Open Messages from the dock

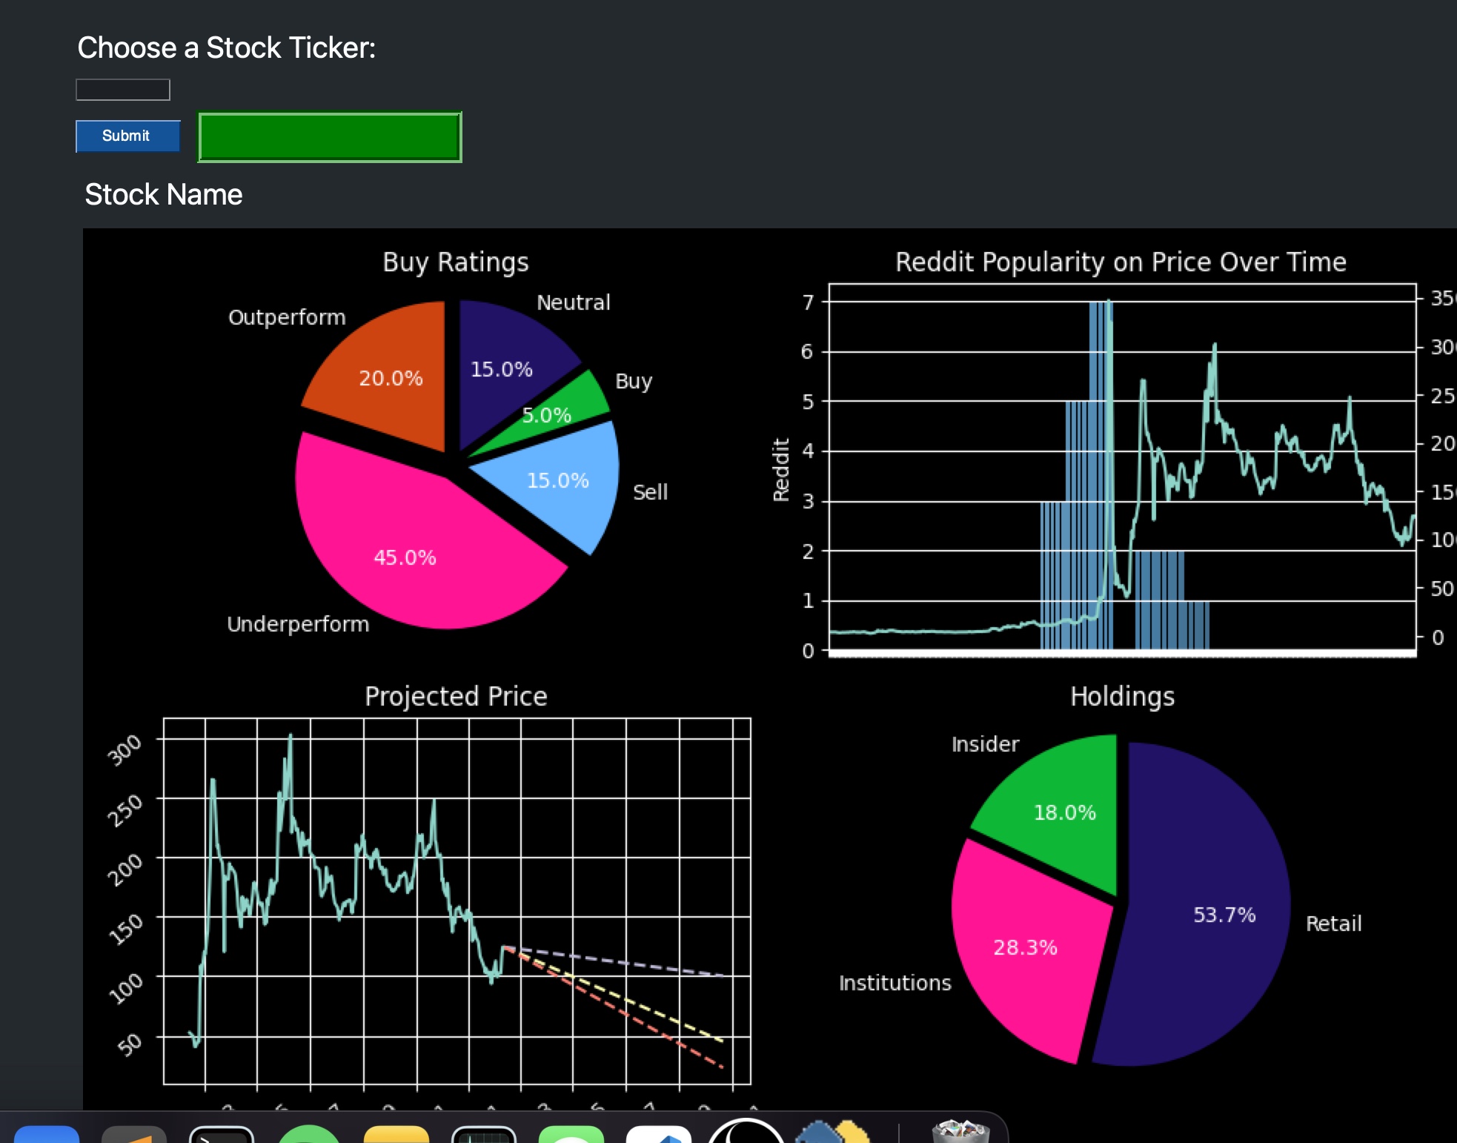click(x=571, y=1134)
